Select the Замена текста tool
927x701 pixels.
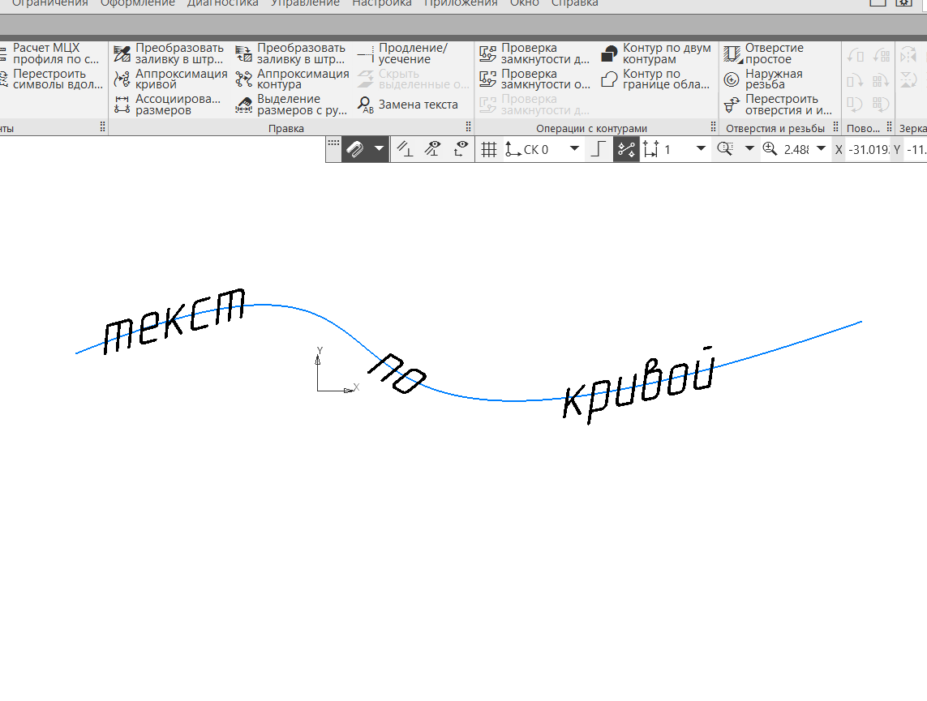[x=412, y=104]
